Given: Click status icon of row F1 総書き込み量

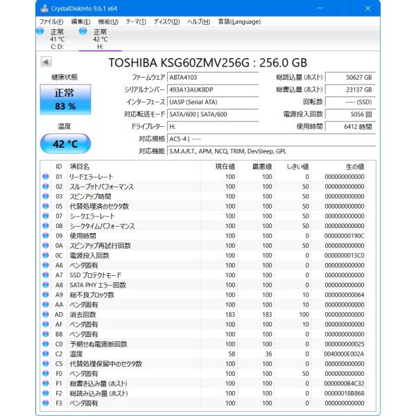Looking at the screenshot, I should (46, 383).
